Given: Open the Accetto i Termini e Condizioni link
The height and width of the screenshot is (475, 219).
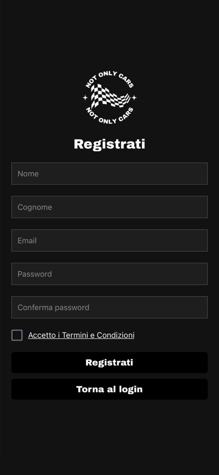Looking at the screenshot, I should tap(81, 335).
